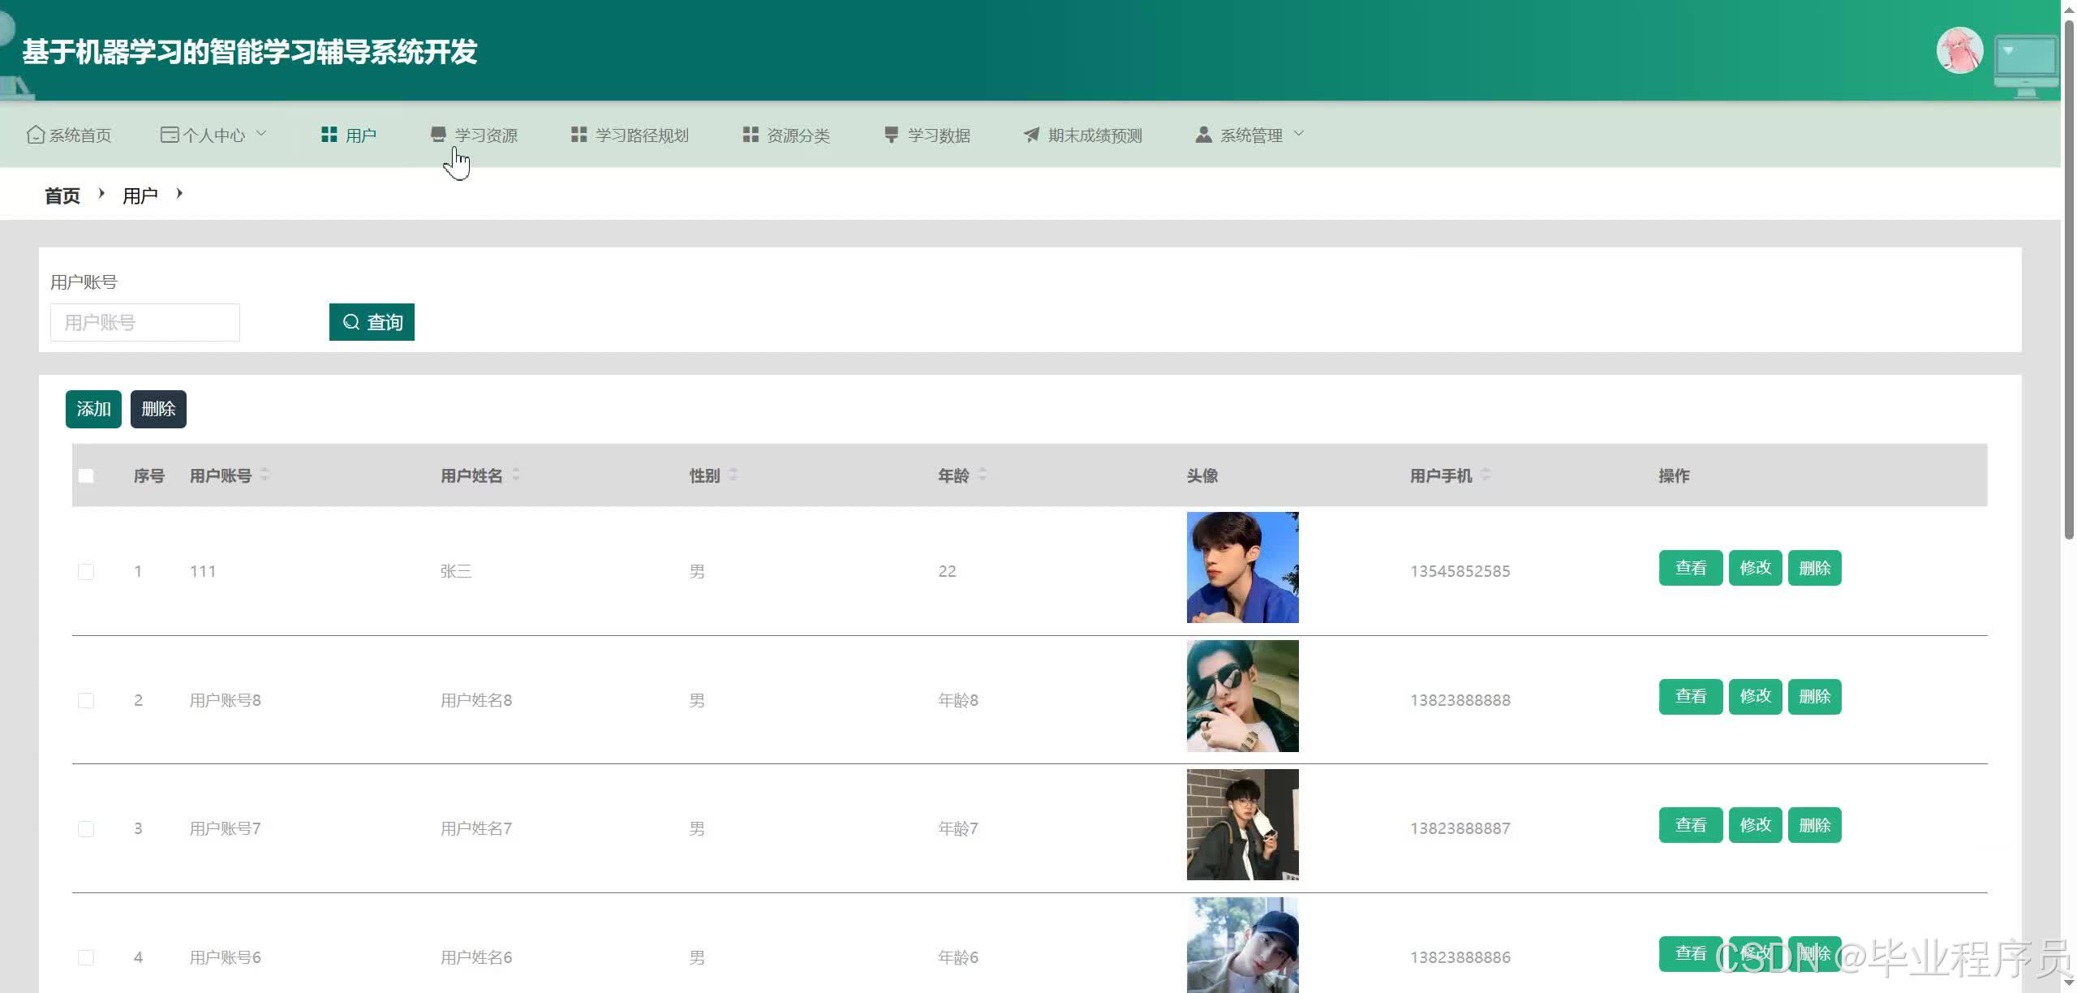Expand the 个人中心 dropdown chevron
Screen dimensions: 2077x993
pyautogui.click(x=261, y=133)
